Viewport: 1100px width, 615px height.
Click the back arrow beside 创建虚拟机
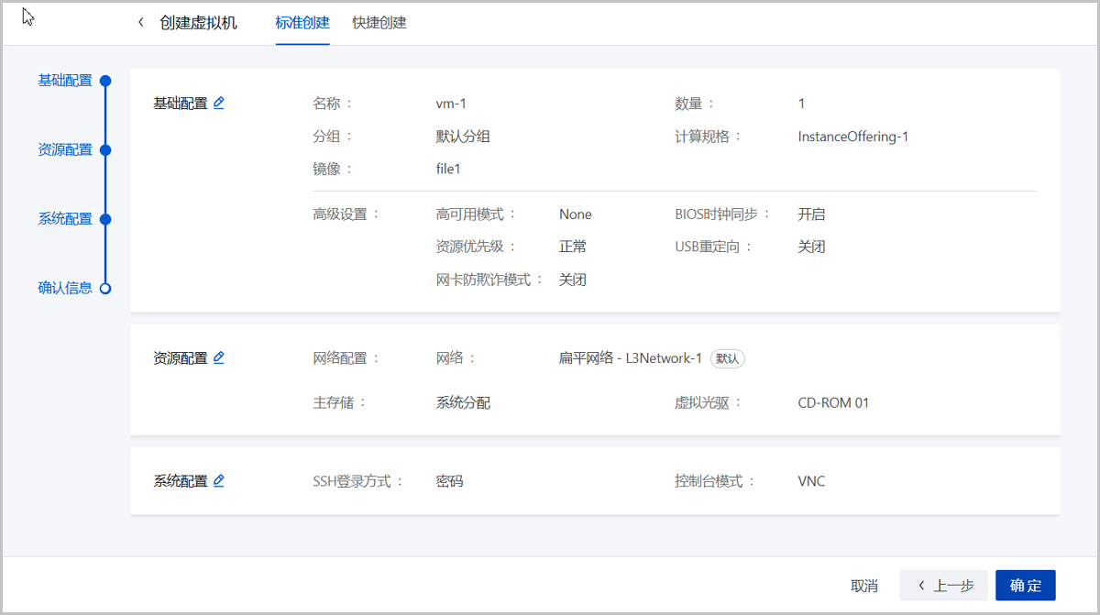click(x=140, y=22)
